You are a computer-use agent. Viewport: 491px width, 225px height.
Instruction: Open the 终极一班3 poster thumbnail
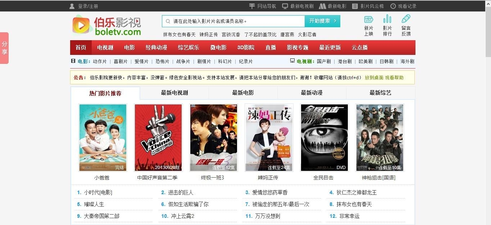pos(214,137)
